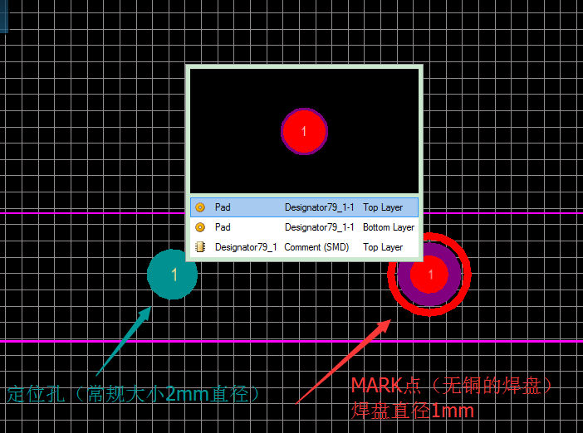Select the red MARK point pad center
Image resolution: width=583 pixels, height=433 pixels.
[x=430, y=274]
